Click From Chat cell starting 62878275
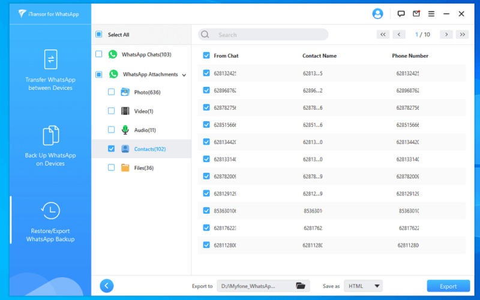 pos(224,107)
